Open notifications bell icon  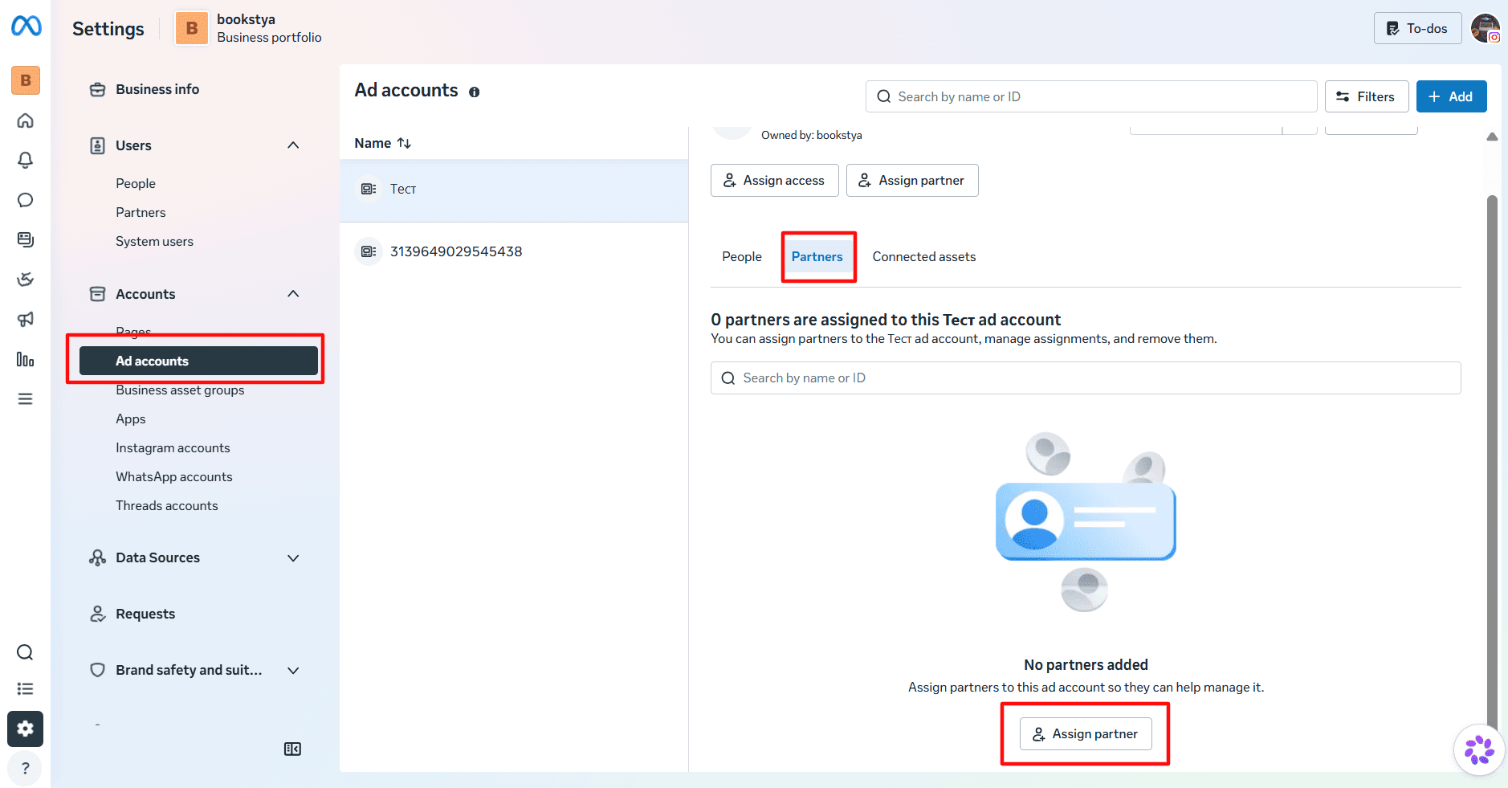(26, 160)
